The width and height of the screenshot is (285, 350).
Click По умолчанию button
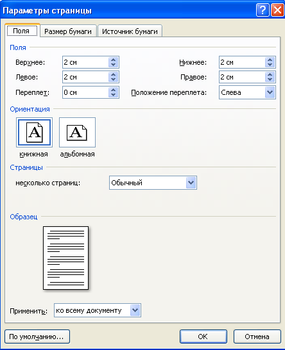coord(37,337)
